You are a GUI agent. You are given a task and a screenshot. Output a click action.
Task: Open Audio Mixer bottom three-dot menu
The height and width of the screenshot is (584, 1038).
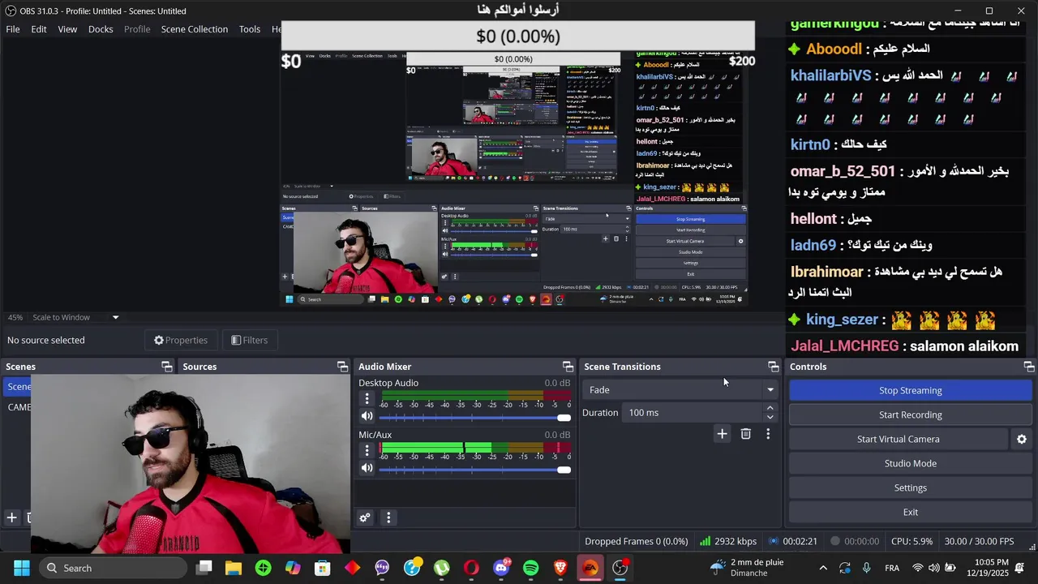(388, 517)
